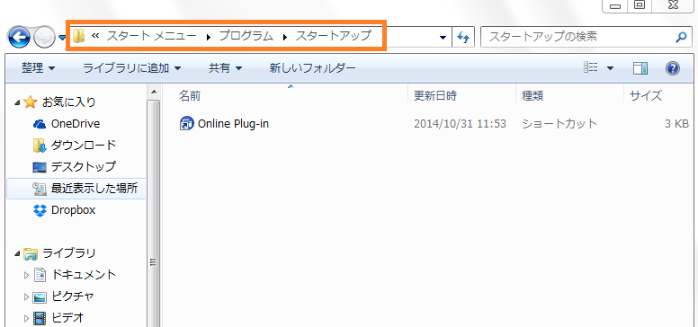Open Dropbox in favorites
698x327 pixels.
[73, 209]
